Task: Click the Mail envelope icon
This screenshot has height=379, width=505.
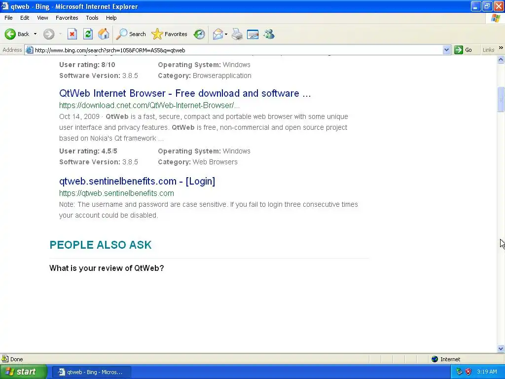Action: tap(217, 34)
